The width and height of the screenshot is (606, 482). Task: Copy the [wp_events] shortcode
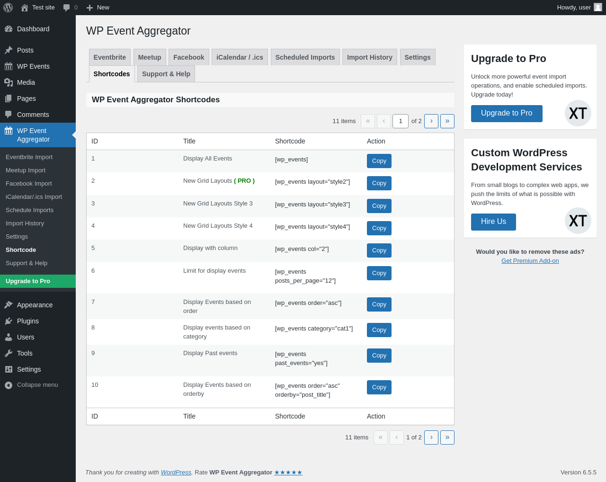(x=379, y=161)
